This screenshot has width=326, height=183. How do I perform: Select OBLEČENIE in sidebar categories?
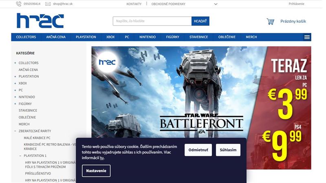click(27, 117)
